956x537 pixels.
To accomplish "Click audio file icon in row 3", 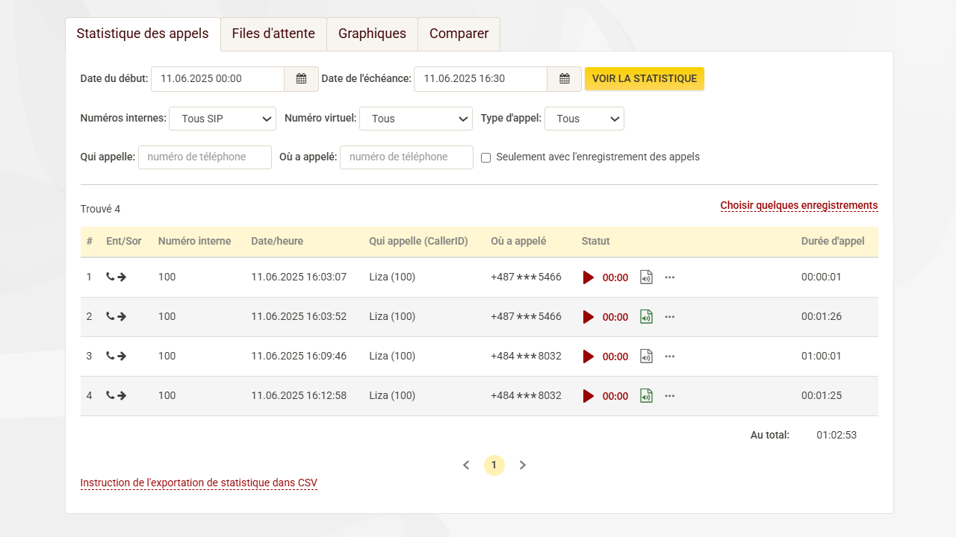I will (x=646, y=357).
